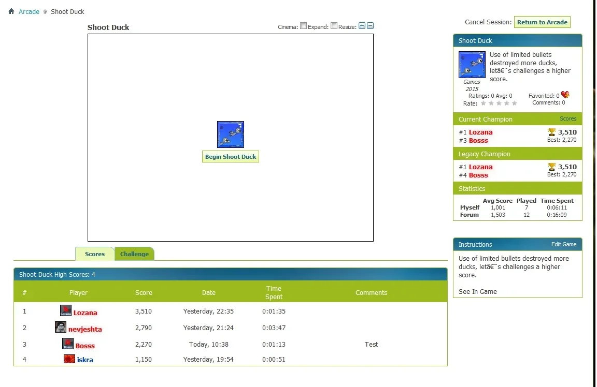Click Lozana's avatar in scores table

click(x=66, y=311)
